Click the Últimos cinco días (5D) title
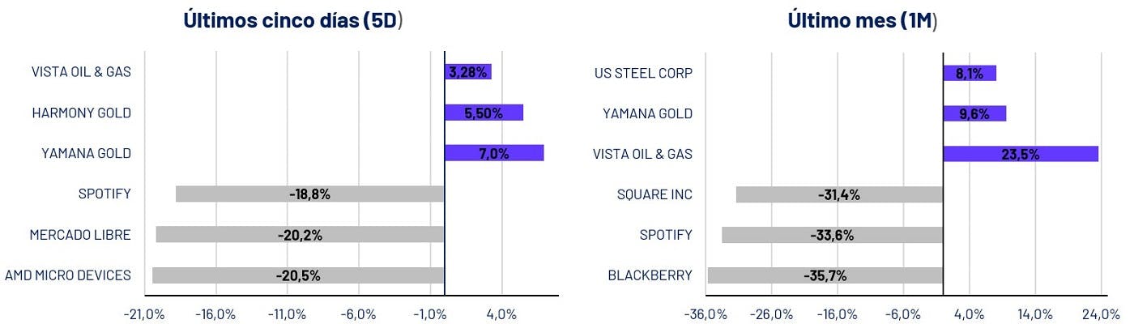 click(294, 21)
